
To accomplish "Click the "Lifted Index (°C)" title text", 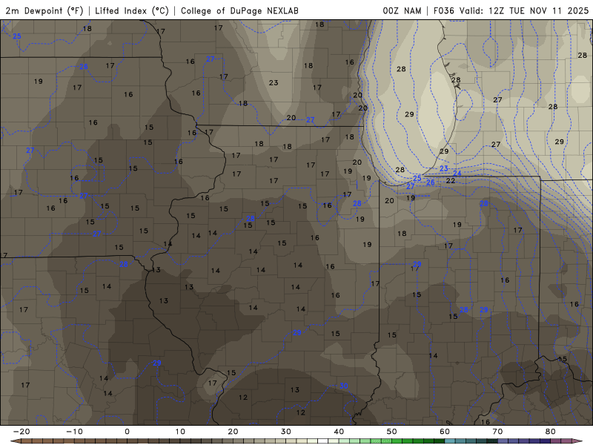I will click(132, 10).
